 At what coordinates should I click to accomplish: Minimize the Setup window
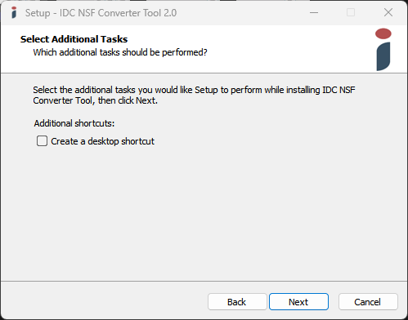[314, 12]
